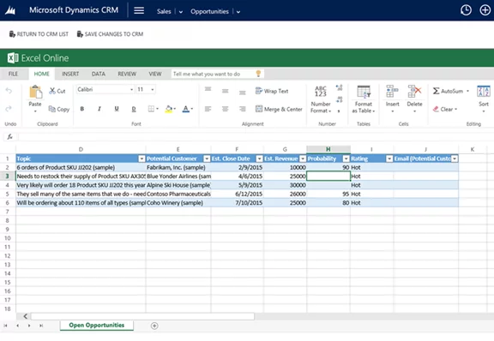
Task: Apply yellow fill color to cell
Action: [169, 110]
